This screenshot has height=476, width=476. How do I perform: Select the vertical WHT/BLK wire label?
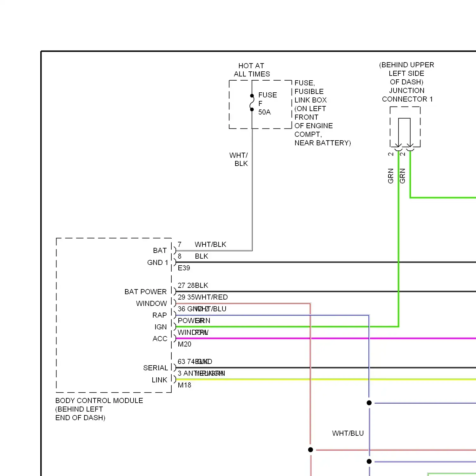click(239, 159)
